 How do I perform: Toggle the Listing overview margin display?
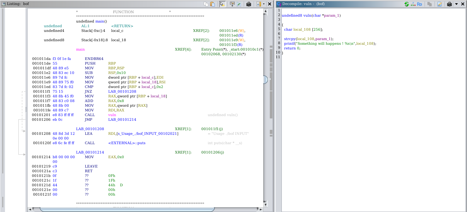(258, 4)
